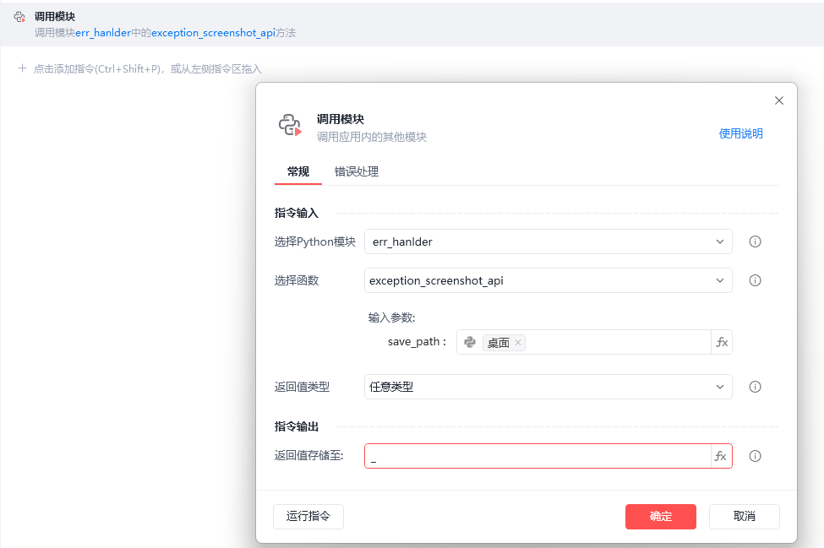Screen dimensions: 824x548
Task: Close the 调用模块 dialog with X
Action: tap(779, 100)
